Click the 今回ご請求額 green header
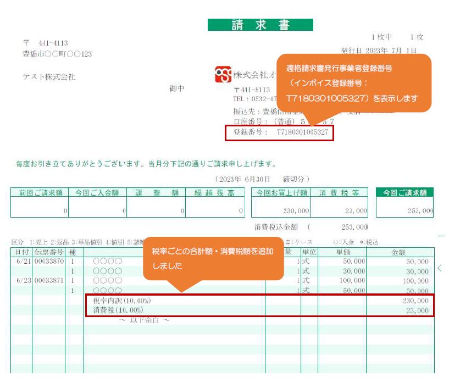449x383 pixels. pyautogui.click(x=404, y=193)
